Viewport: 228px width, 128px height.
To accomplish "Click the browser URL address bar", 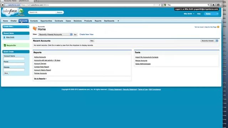I will 83,5.
